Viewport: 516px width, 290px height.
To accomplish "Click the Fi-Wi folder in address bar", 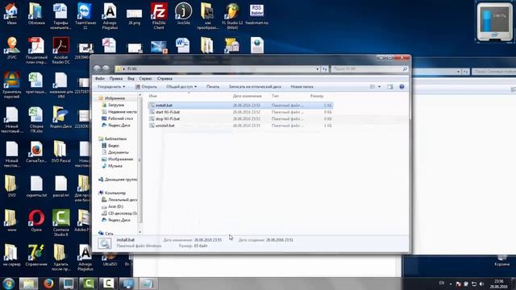I will 132,69.
